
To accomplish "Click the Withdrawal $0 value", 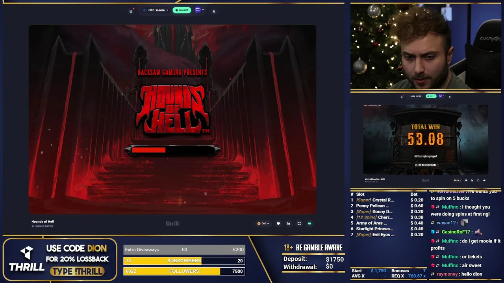I will [329, 266].
